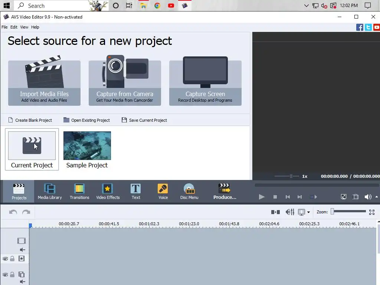Stop preview playback
Screen dimensions: 380x285
[275, 197]
